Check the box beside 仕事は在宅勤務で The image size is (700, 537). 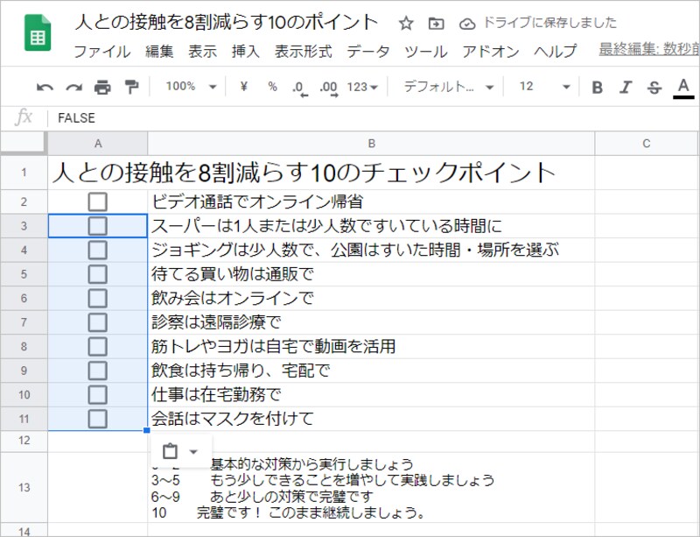point(98,393)
